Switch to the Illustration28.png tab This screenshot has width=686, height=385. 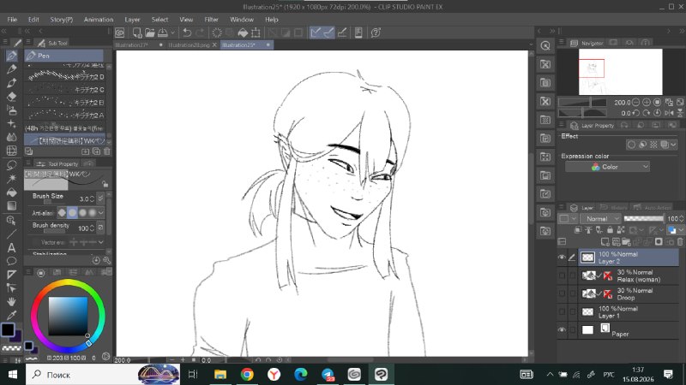pyautogui.click(x=189, y=45)
